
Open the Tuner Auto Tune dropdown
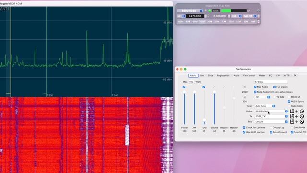pyautogui.click(x=265, y=106)
